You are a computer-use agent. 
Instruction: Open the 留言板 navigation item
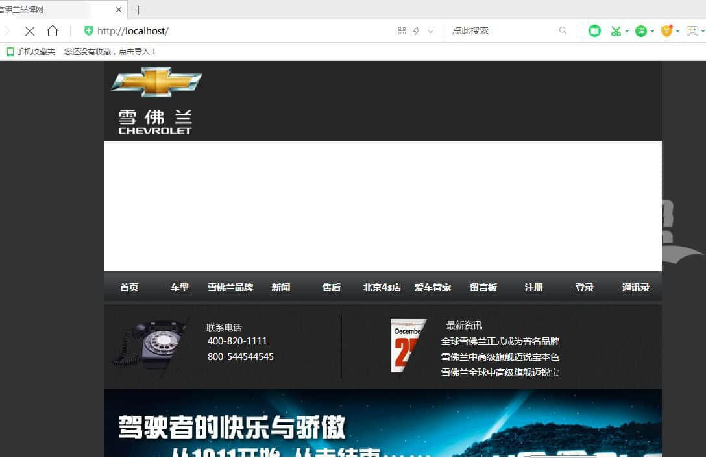pos(483,287)
